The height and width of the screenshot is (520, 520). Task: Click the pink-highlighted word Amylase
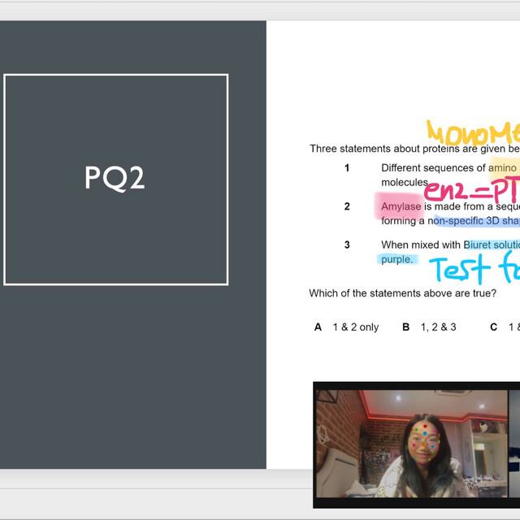[x=401, y=206]
